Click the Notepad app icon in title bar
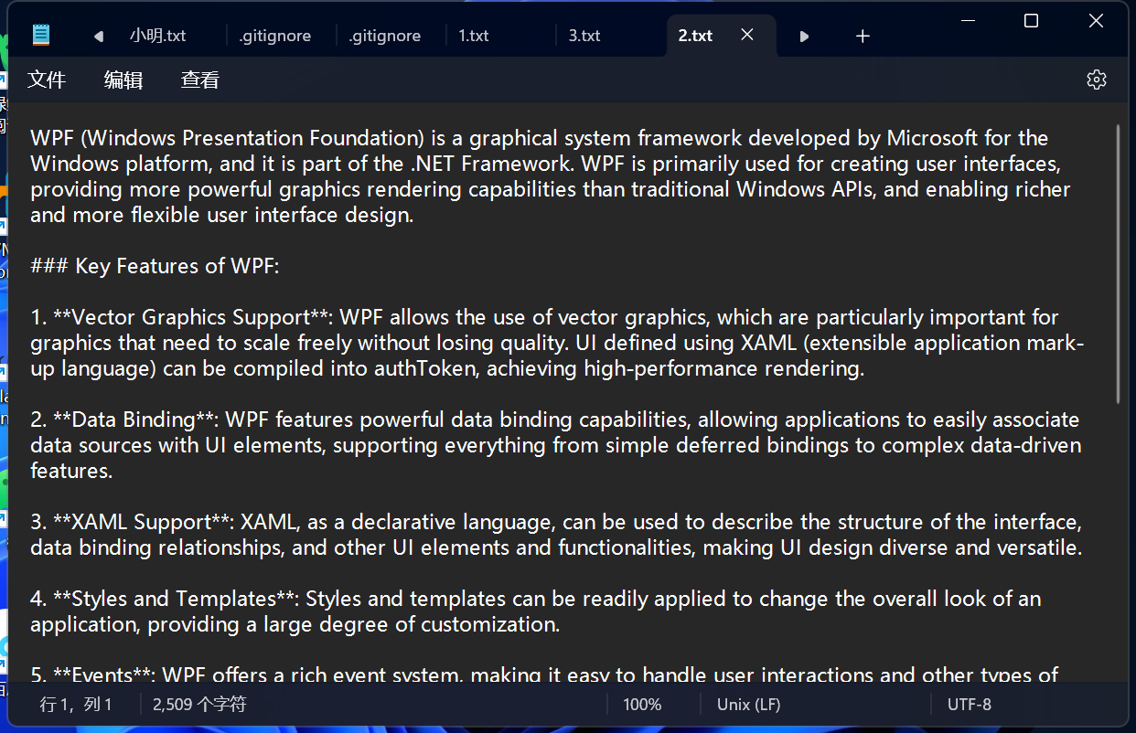This screenshot has width=1136, height=733. 41,36
